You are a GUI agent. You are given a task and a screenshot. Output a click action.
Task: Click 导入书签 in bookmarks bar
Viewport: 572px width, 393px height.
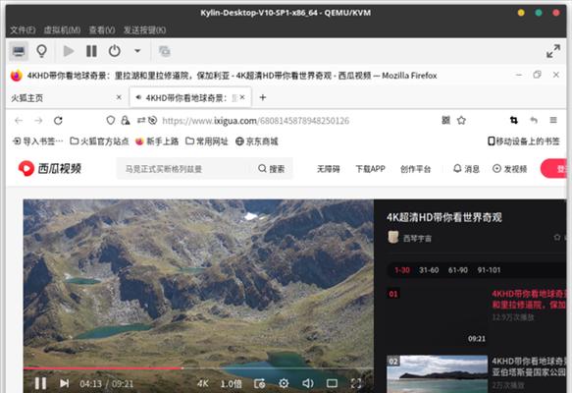(37, 140)
